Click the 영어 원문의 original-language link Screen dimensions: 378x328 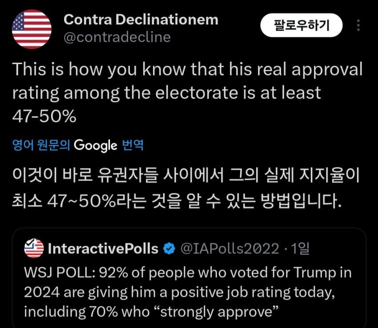point(41,145)
